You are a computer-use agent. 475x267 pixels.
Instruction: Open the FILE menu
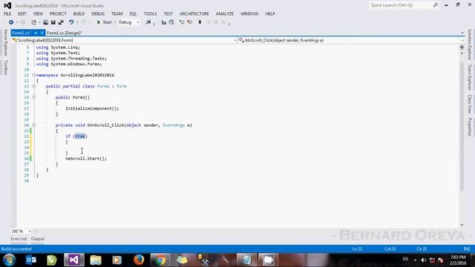pyautogui.click(x=7, y=14)
